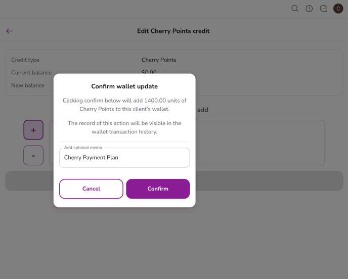Screen dimensions: 348x279
Task: Click the search magnifier icon
Action: coord(294,9)
